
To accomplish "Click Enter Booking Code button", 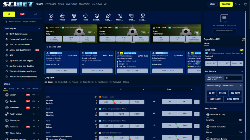I will (224, 31).
